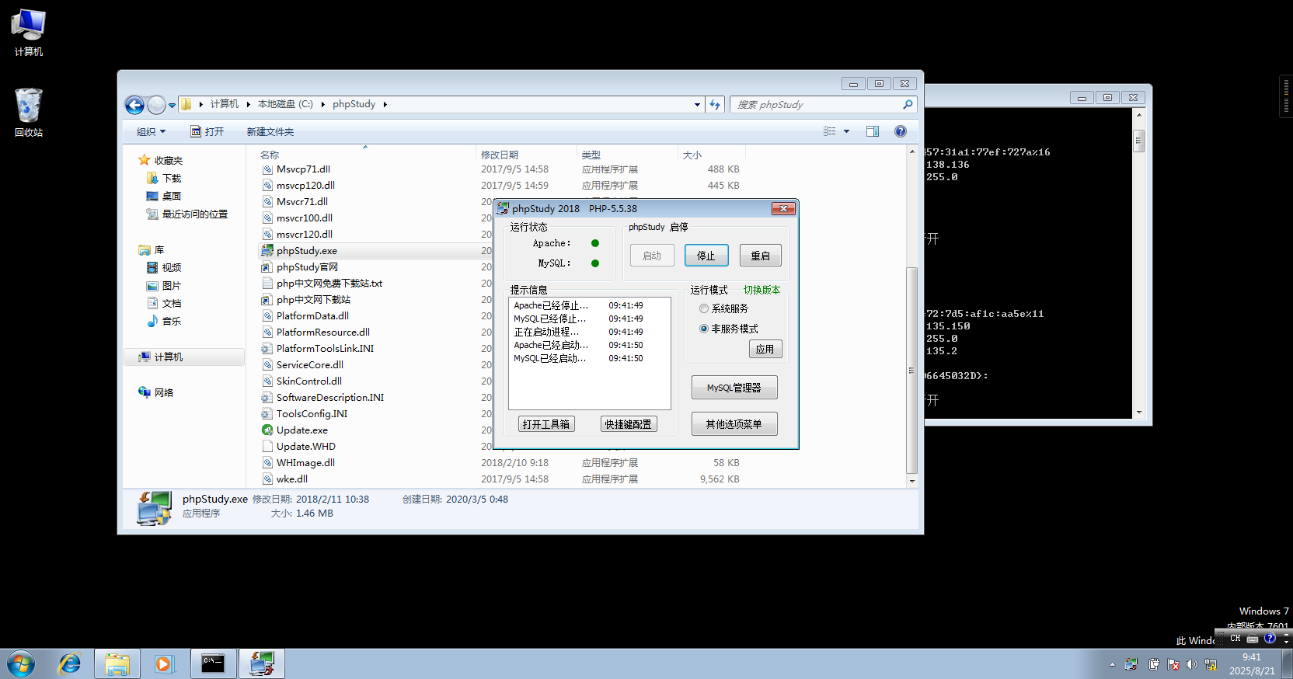Image resolution: width=1293 pixels, height=679 pixels.
Task: Select the Update.exe file icon
Action: [267, 430]
